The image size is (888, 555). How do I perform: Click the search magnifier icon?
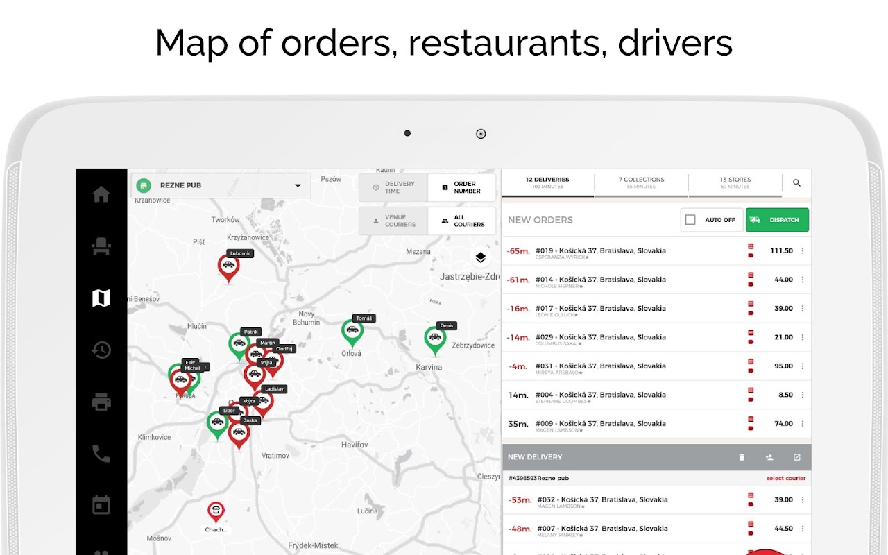click(x=796, y=183)
